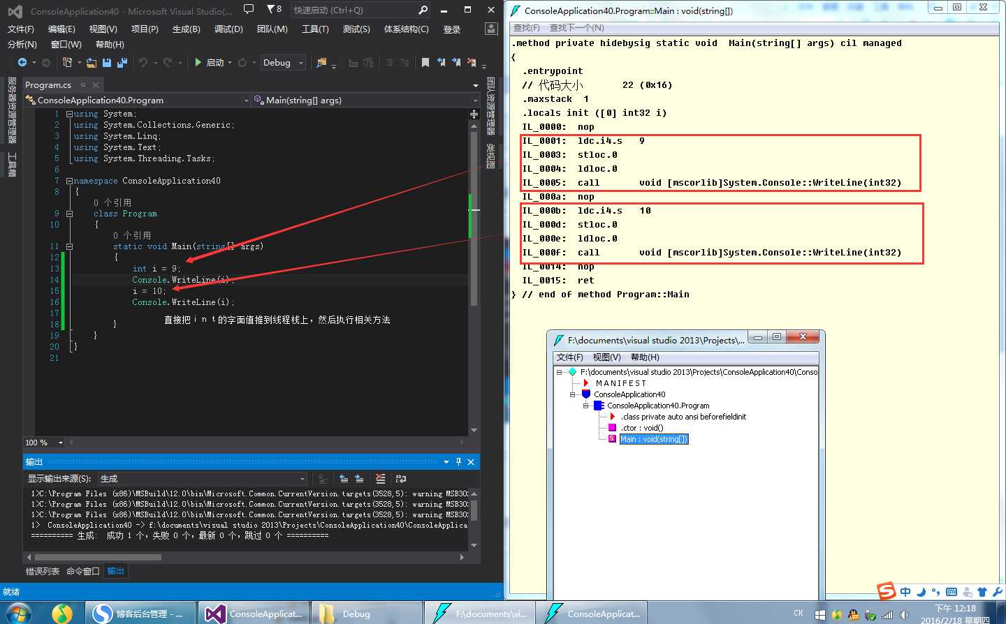Screen dimensions: 1006x624
Task: Open the Windows Start button
Action: click(17, 614)
